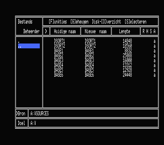Click BASE3 in Nieuwe naam column
The image size is (164, 145).
89,60
